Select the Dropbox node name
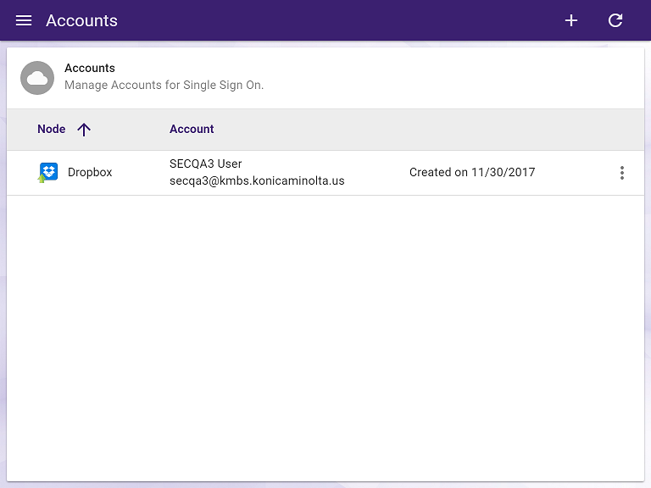Viewport: 651px width, 488px height. tap(90, 172)
